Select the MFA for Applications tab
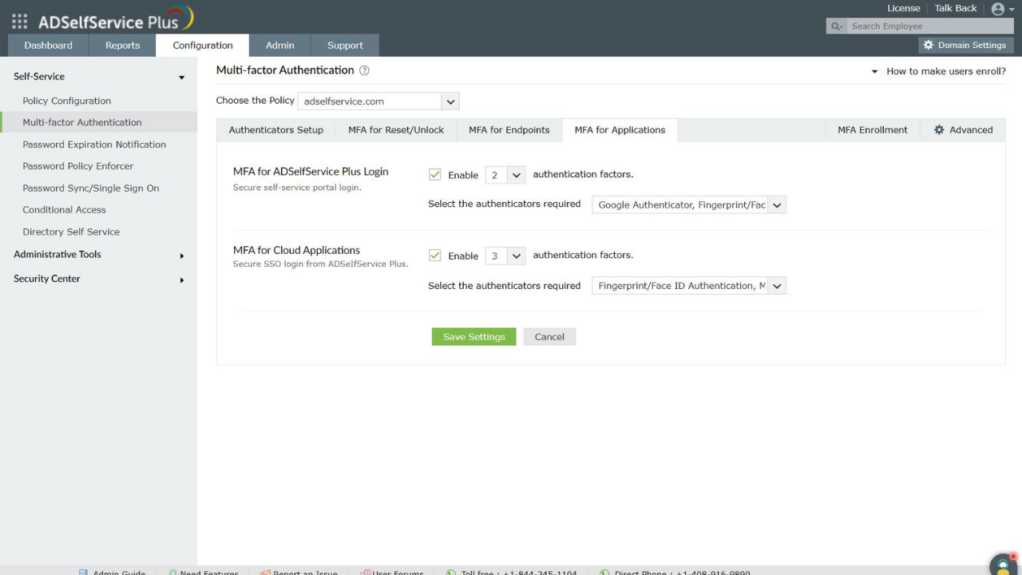This screenshot has width=1022, height=575. tap(620, 130)
